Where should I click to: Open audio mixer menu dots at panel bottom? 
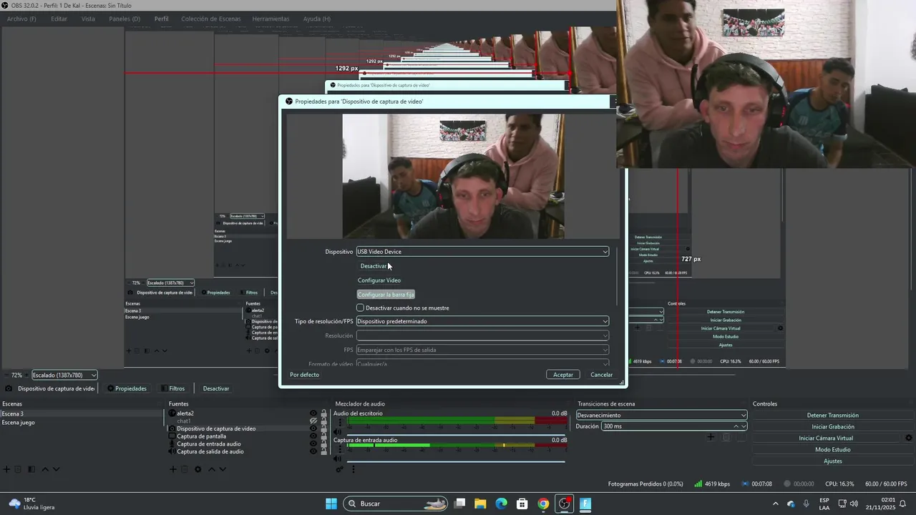(x=353, y=469)
